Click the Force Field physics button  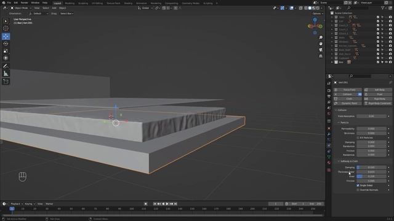pyautogui.click(x=347, y=90)
